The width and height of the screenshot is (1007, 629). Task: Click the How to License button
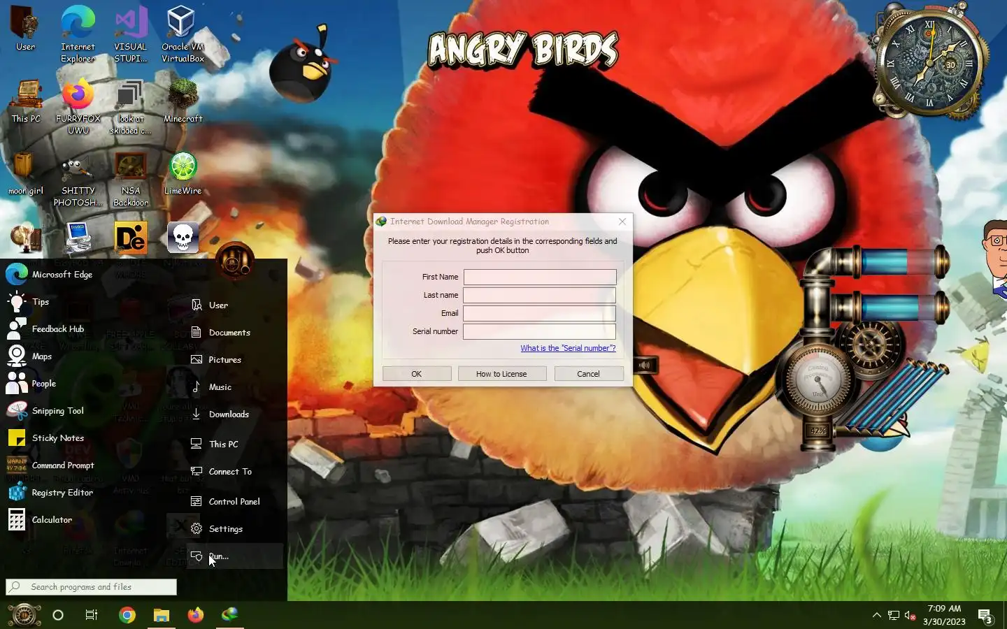[x=501, y=374]
